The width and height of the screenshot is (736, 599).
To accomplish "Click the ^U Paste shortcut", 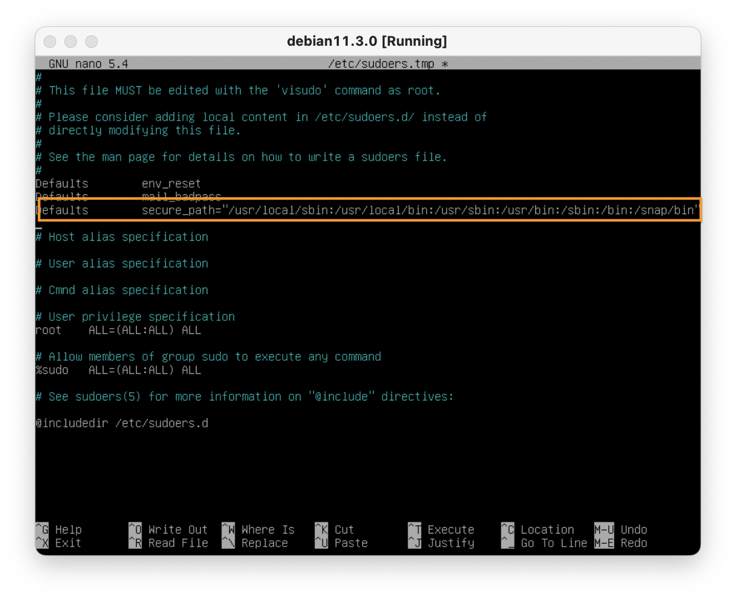I will pyautogui.click(x=341, y=543).
